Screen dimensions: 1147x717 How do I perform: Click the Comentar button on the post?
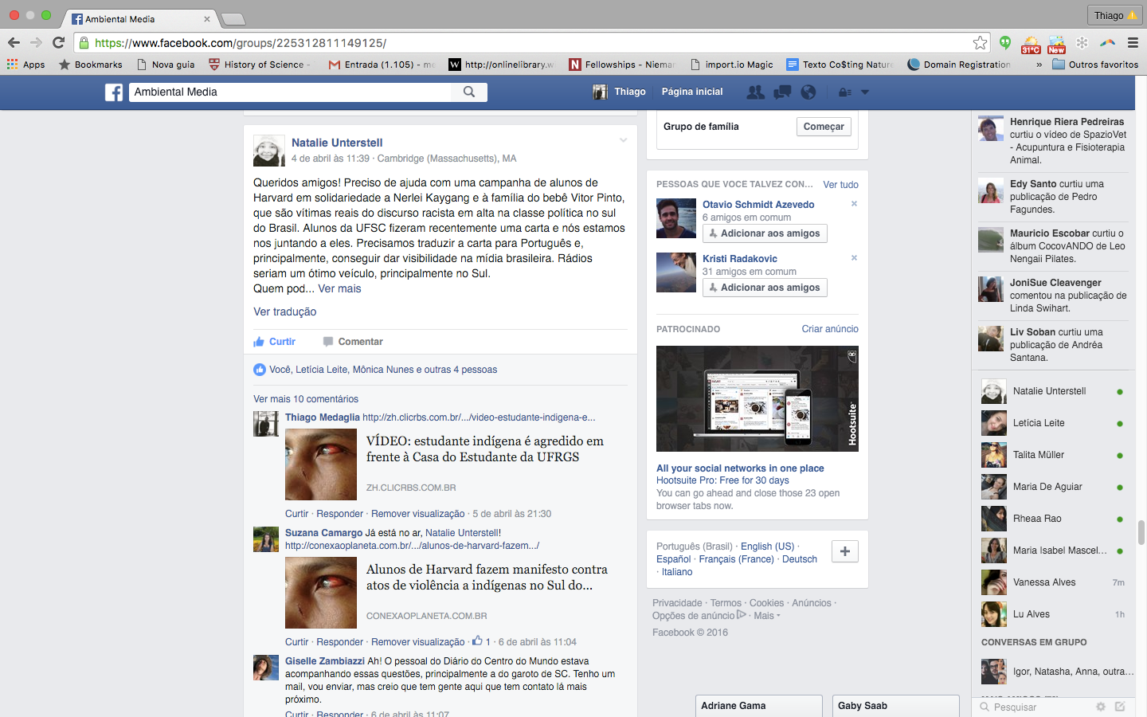[353, 342]
